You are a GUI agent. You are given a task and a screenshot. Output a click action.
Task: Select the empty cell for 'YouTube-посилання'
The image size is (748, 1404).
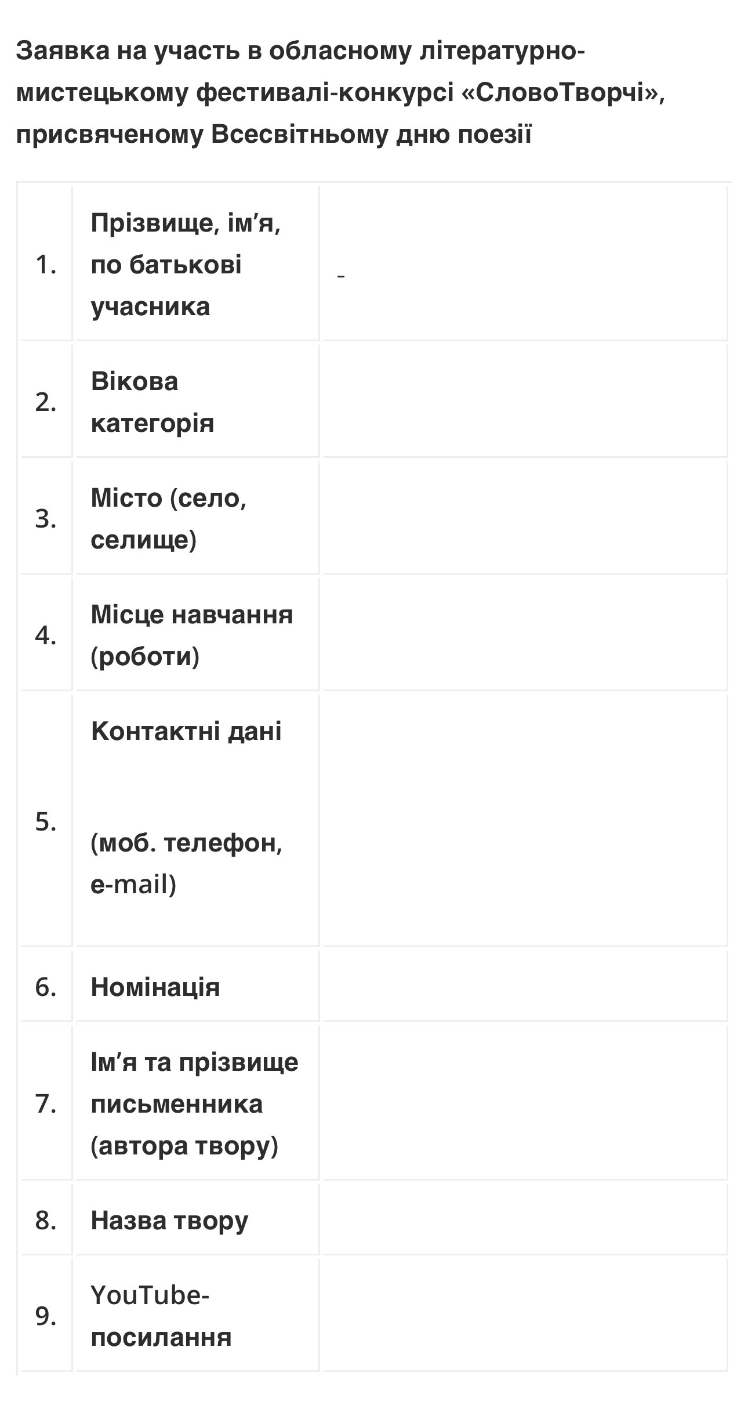pos(525,1316)
